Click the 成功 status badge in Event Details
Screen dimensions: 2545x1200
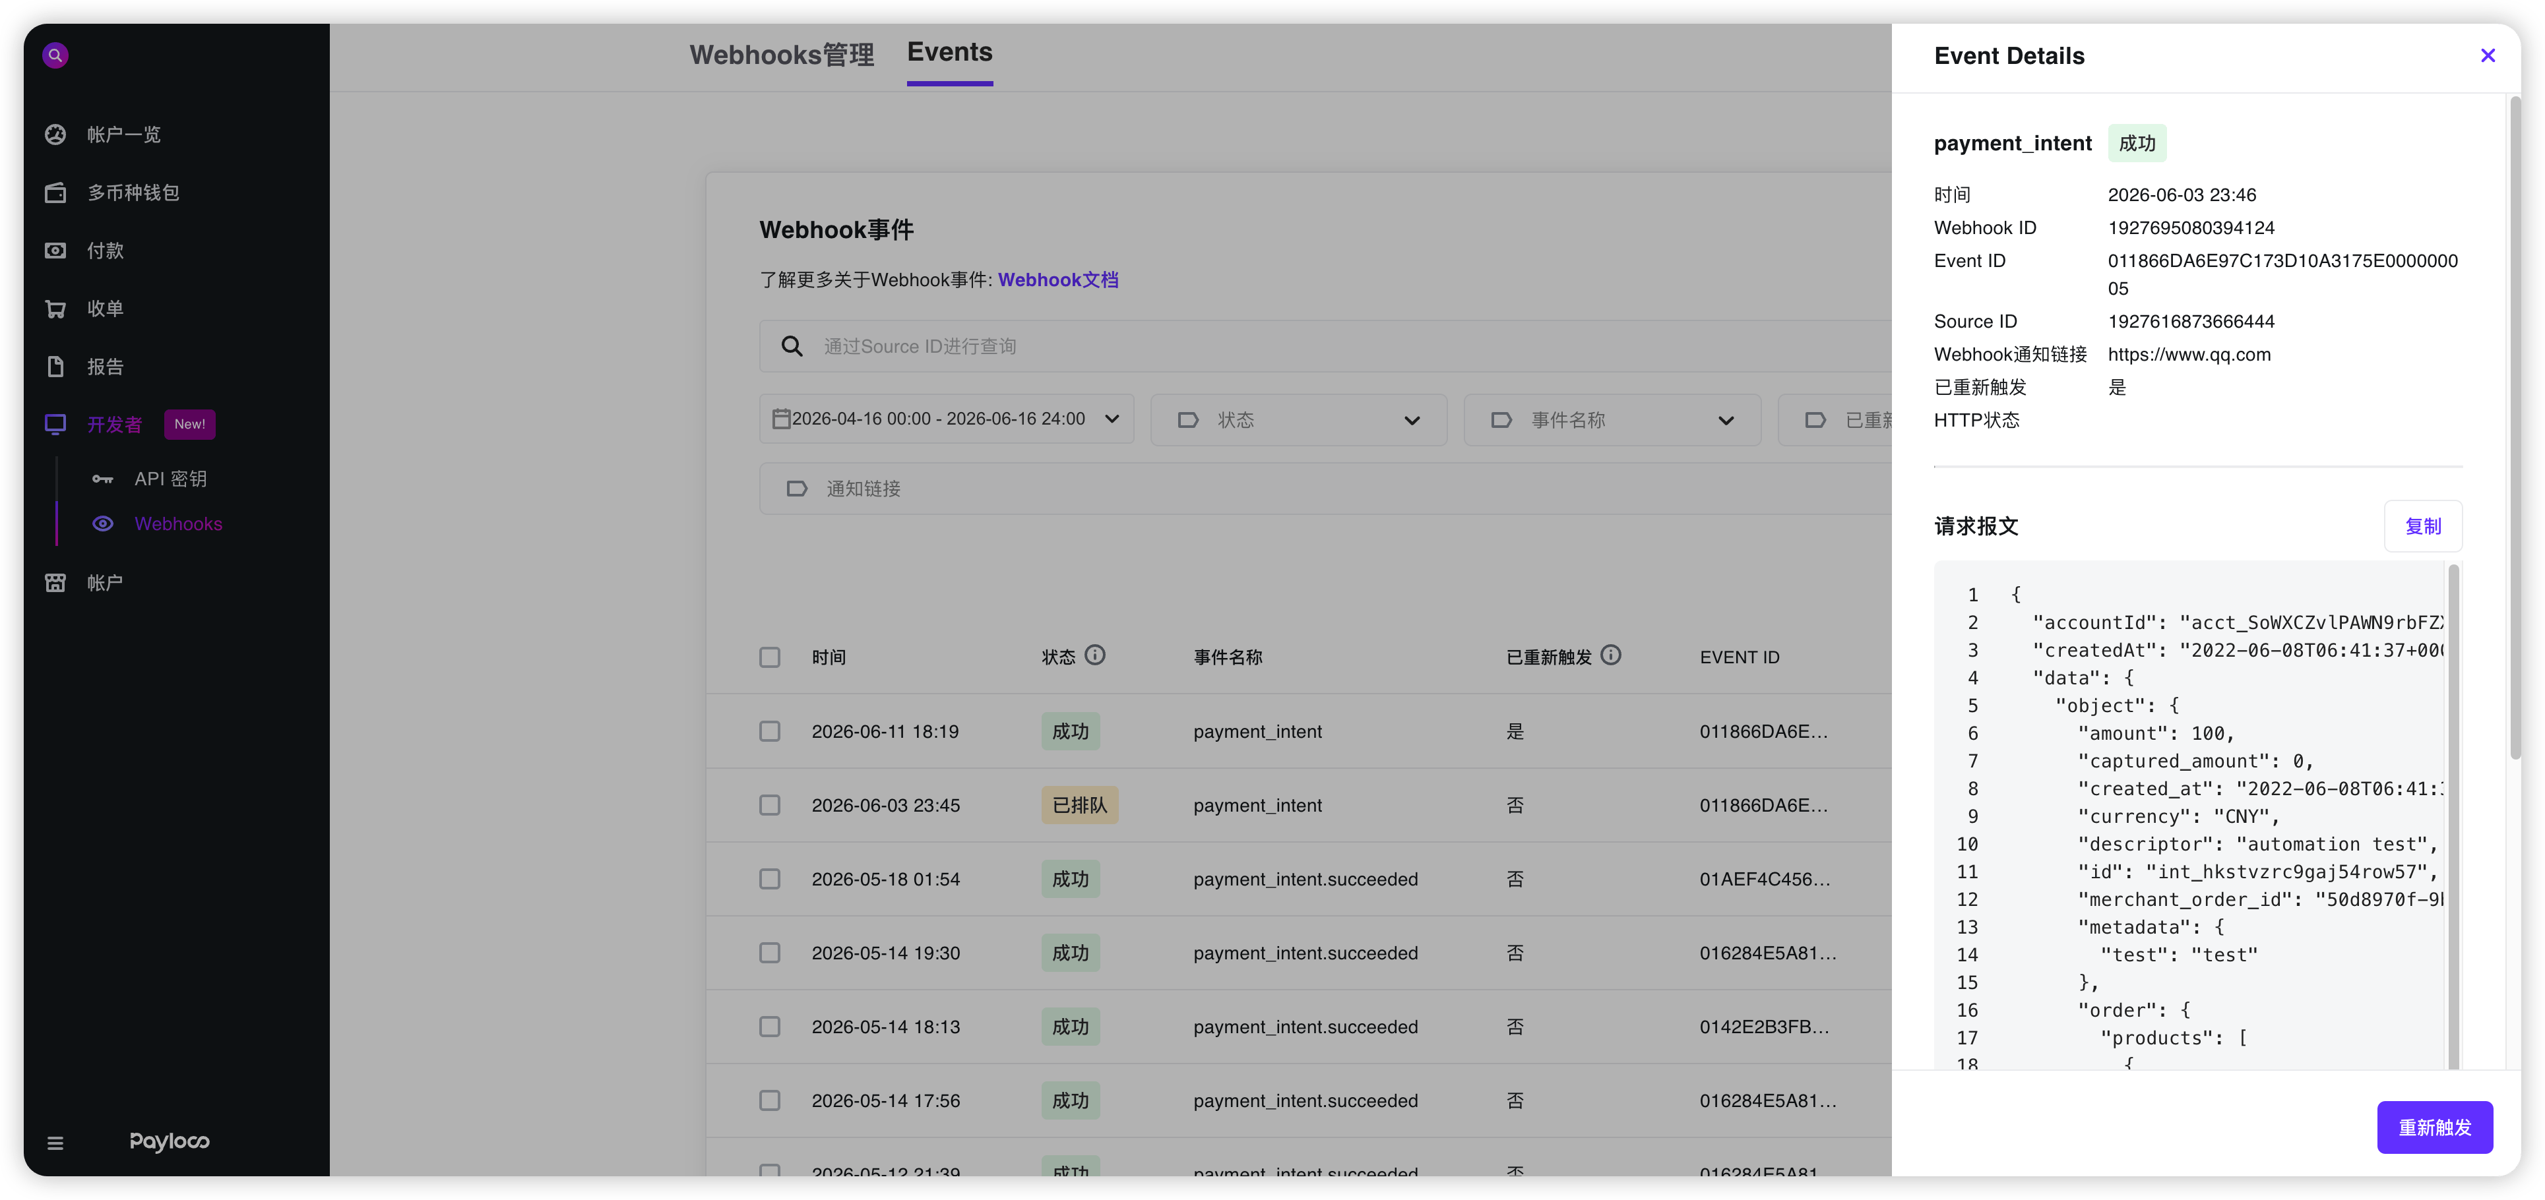(2137, 143)
